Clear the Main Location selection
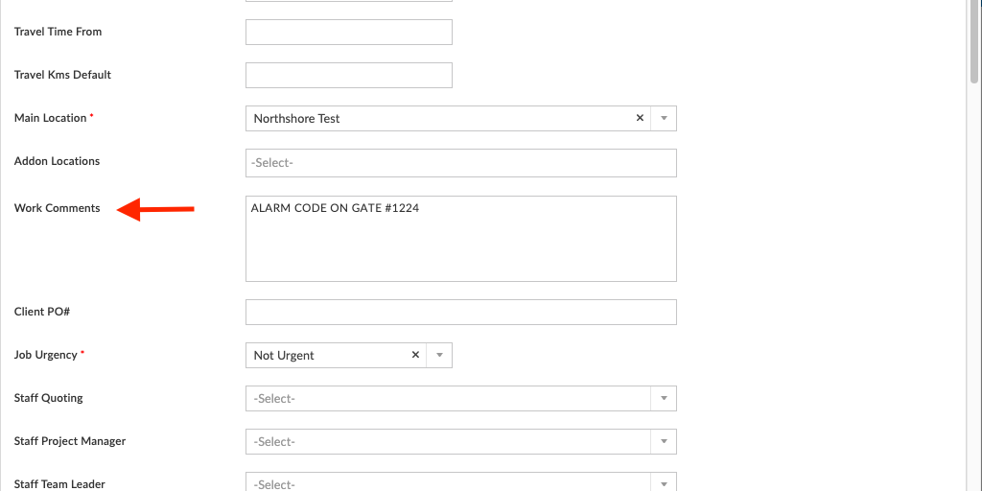This screenshot has height=491, width=982. click(640, 118)
